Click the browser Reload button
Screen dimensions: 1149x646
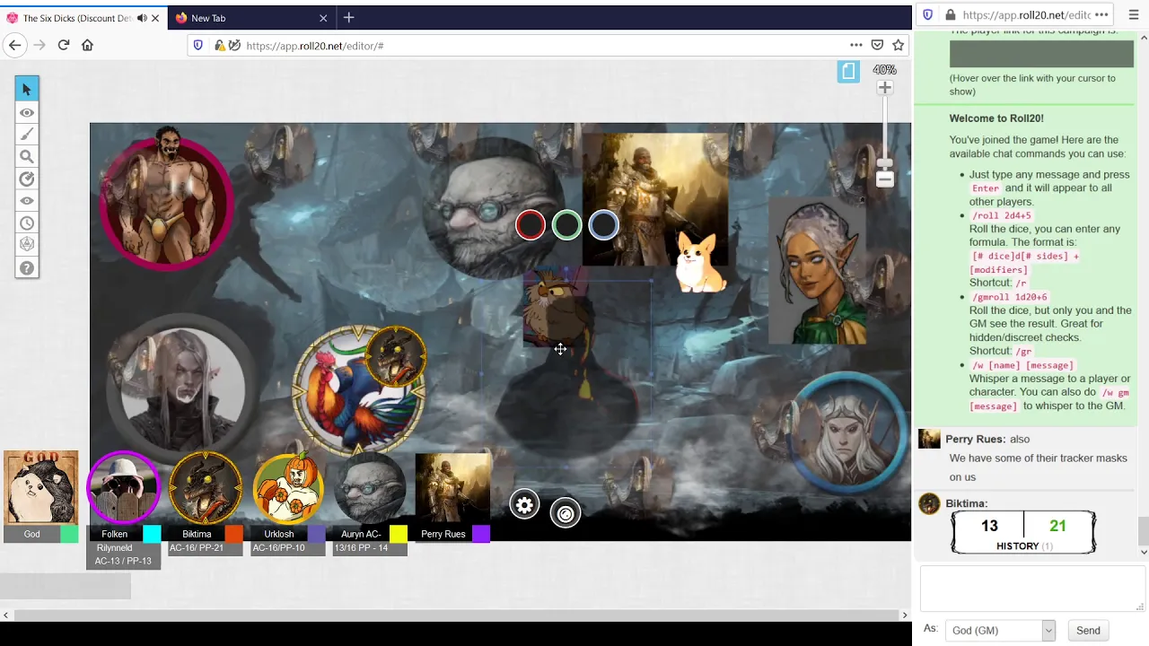pyautogui.click(x=64, y=45)
